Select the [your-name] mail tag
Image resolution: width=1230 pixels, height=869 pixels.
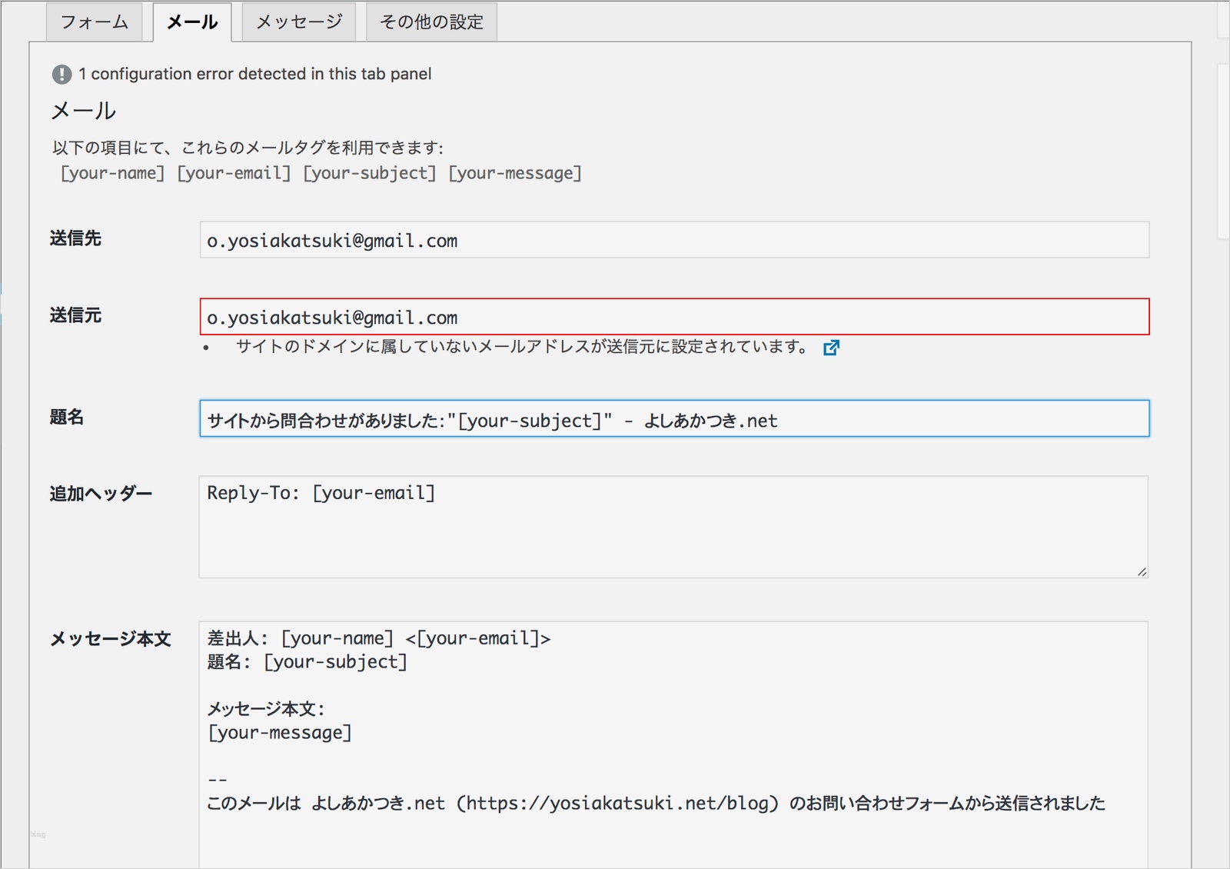point(113,173)
